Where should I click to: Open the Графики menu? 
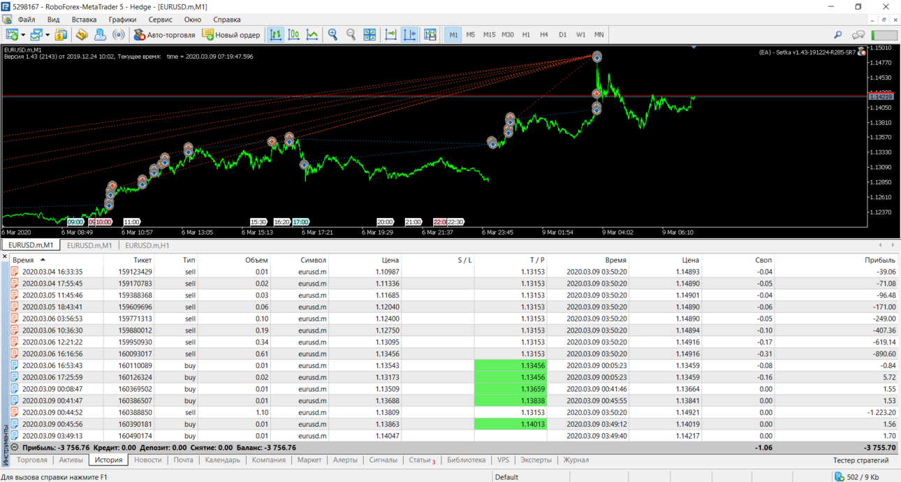123,20
